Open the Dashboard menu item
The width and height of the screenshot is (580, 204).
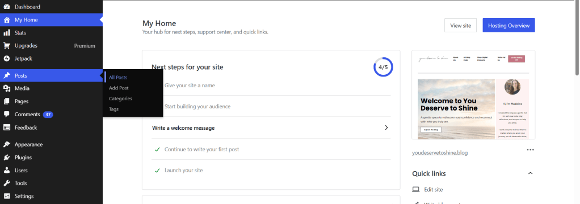tap(51, 7)
